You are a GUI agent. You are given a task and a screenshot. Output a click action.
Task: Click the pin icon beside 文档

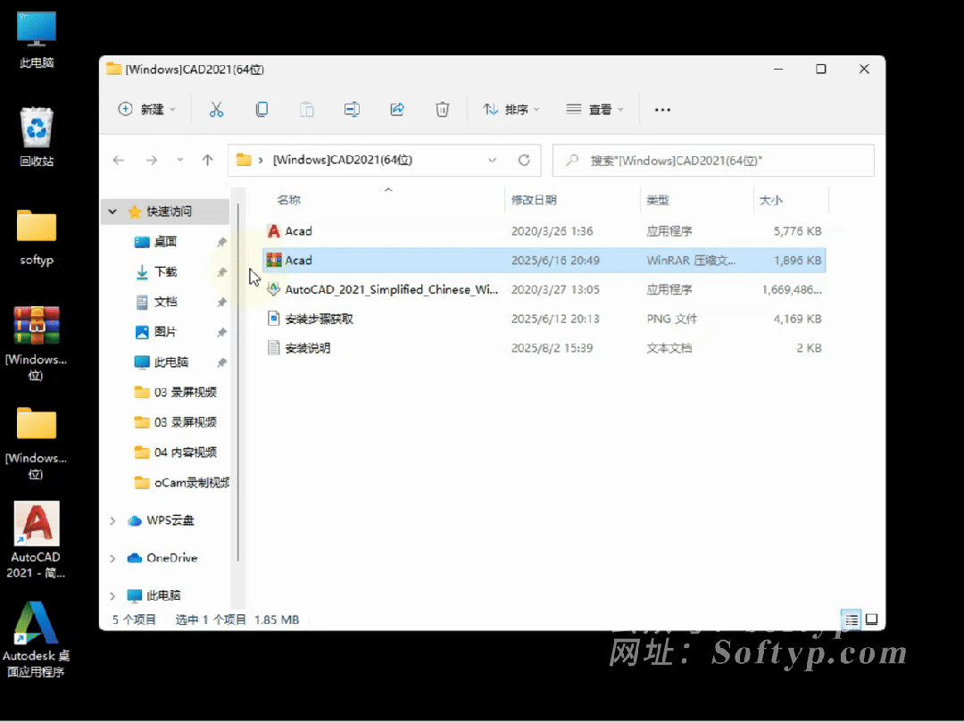221,303
